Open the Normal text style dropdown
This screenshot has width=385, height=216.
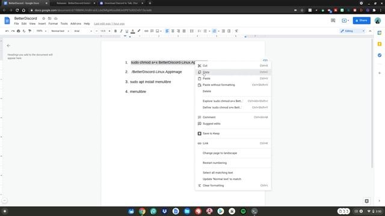coord(60,31)
